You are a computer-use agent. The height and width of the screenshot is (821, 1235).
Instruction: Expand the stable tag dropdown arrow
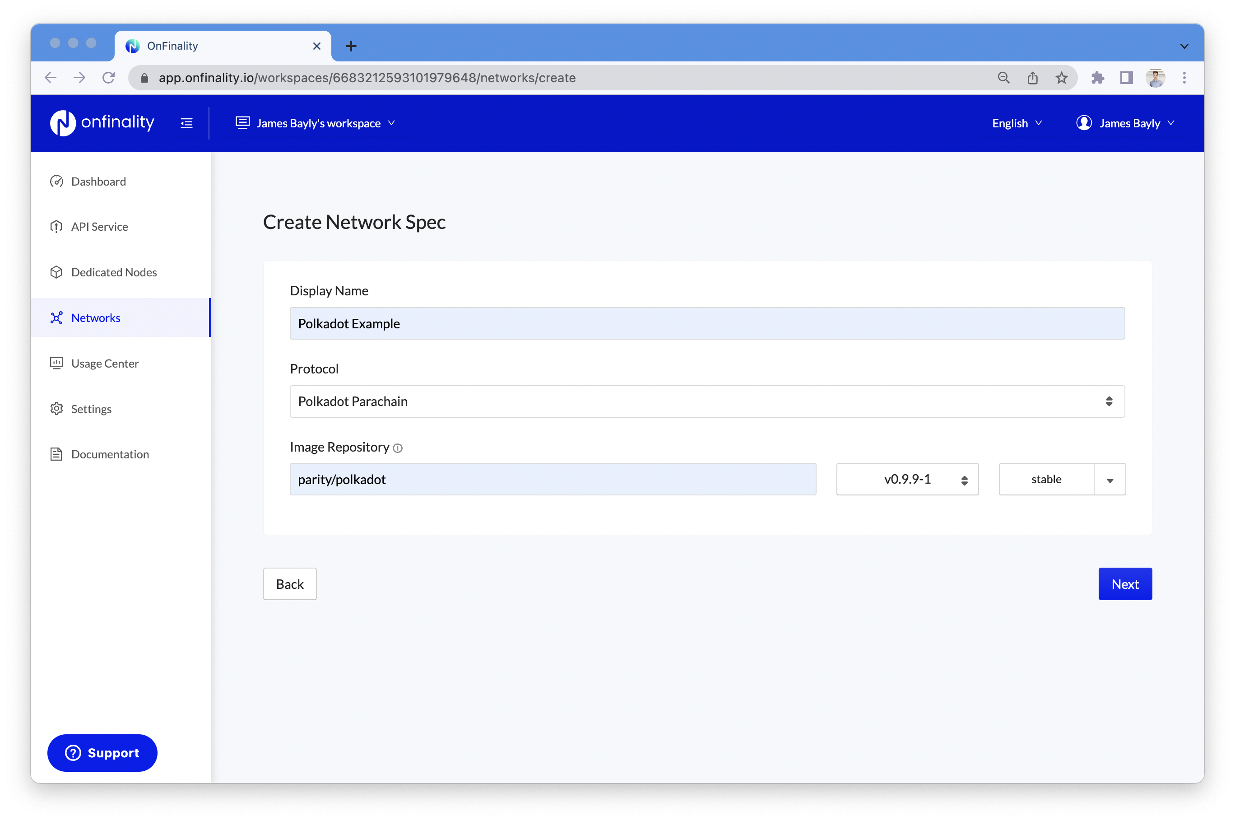1110,480
